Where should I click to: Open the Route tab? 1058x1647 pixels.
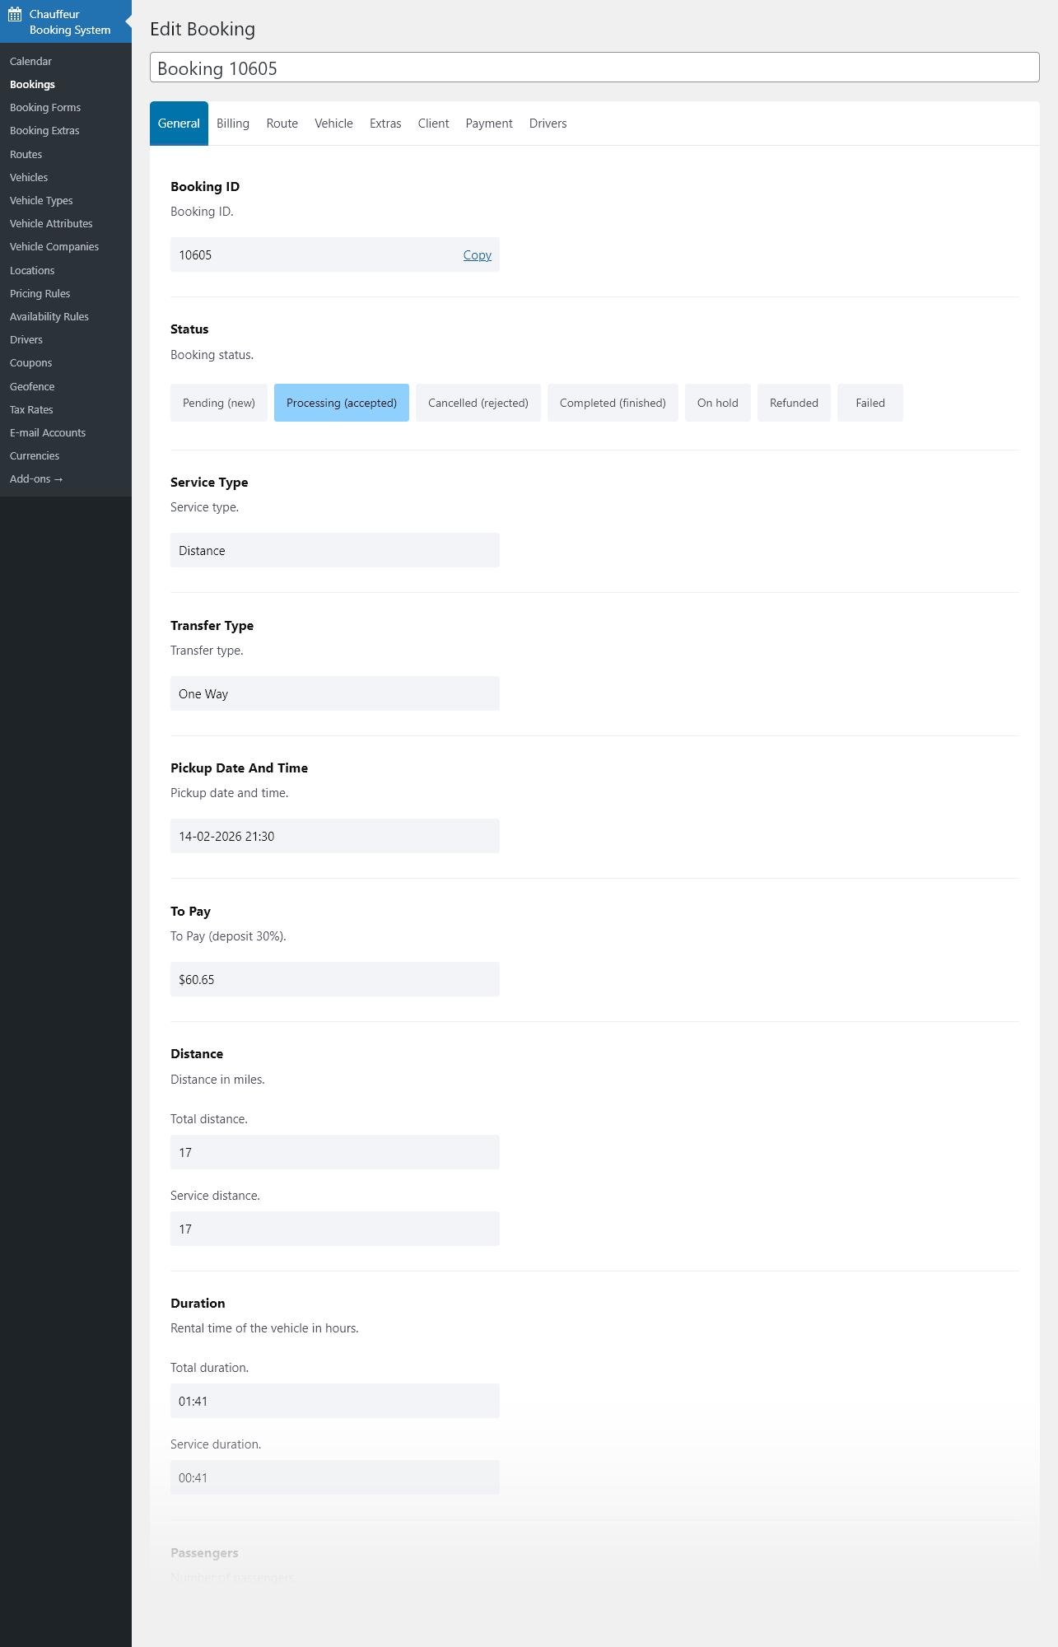282,124
